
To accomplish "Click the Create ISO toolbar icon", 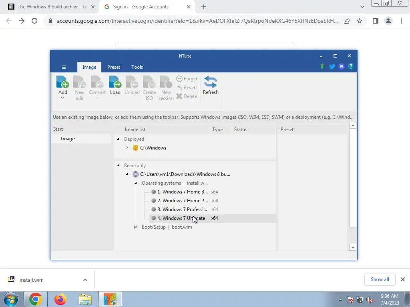I will tap(149, 82).
